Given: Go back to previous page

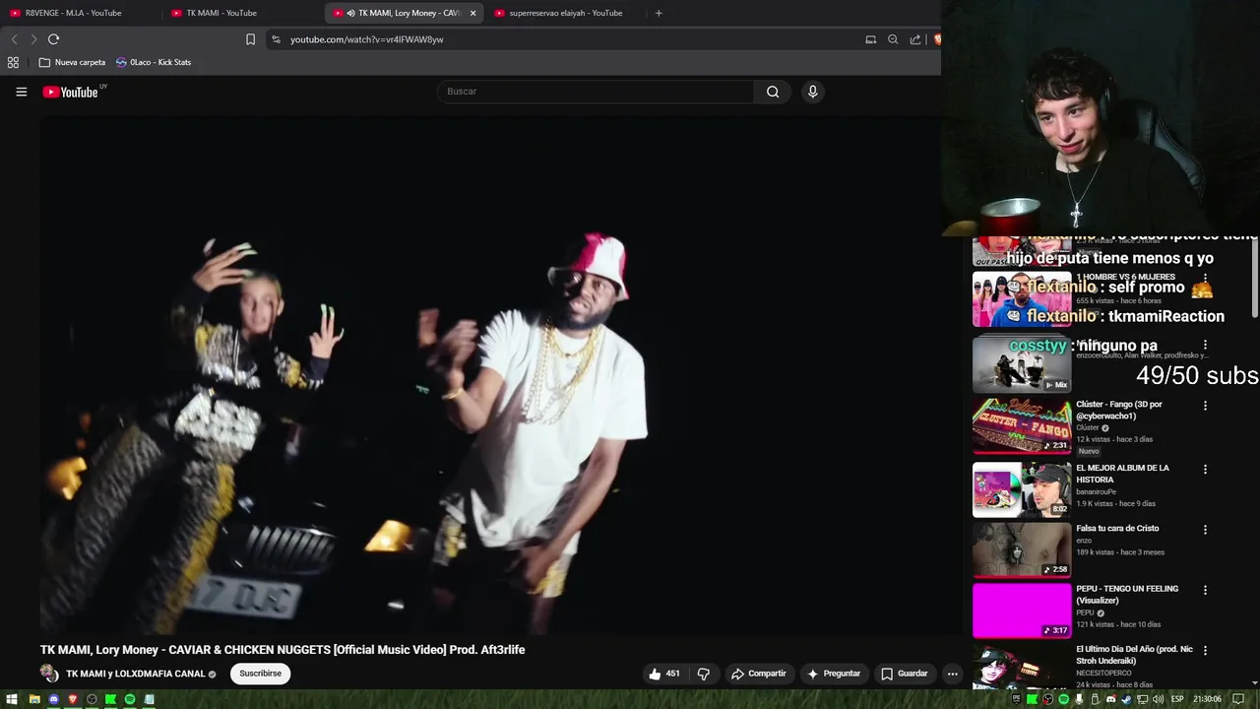Looking at the screenshot, I should pyautogui.click(x=14, y=39).
